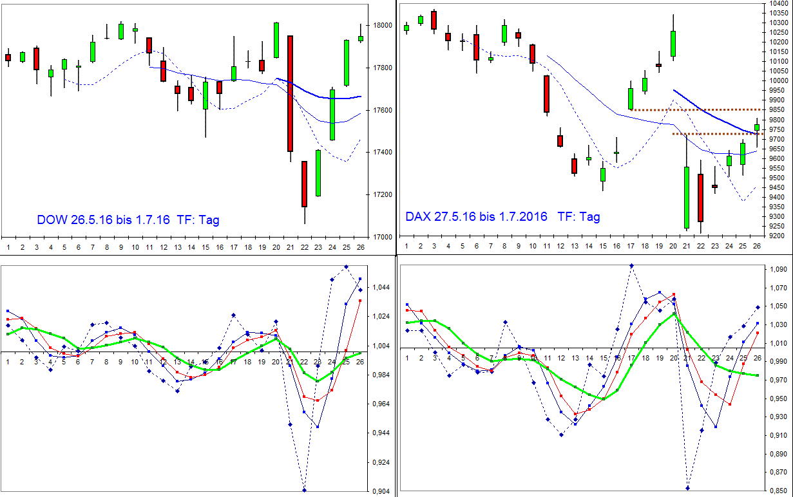Pick the large red day-21 candle in the DOW chart
793x497 pixels.
pos(290,93)
